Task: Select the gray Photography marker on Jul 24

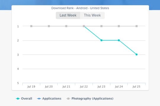Action: 119,26
